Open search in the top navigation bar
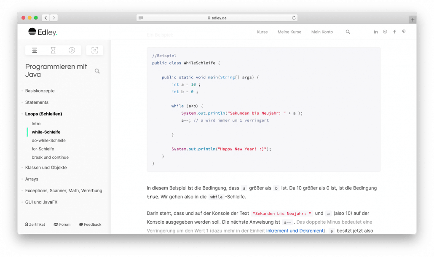The image size is (434, 257). (348, 32)
